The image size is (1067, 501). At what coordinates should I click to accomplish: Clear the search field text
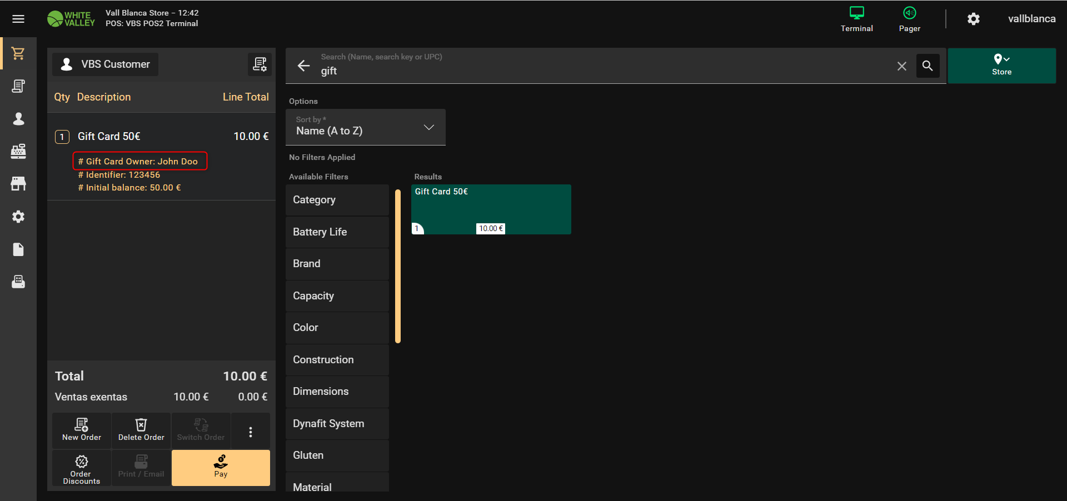pos(901,66)
